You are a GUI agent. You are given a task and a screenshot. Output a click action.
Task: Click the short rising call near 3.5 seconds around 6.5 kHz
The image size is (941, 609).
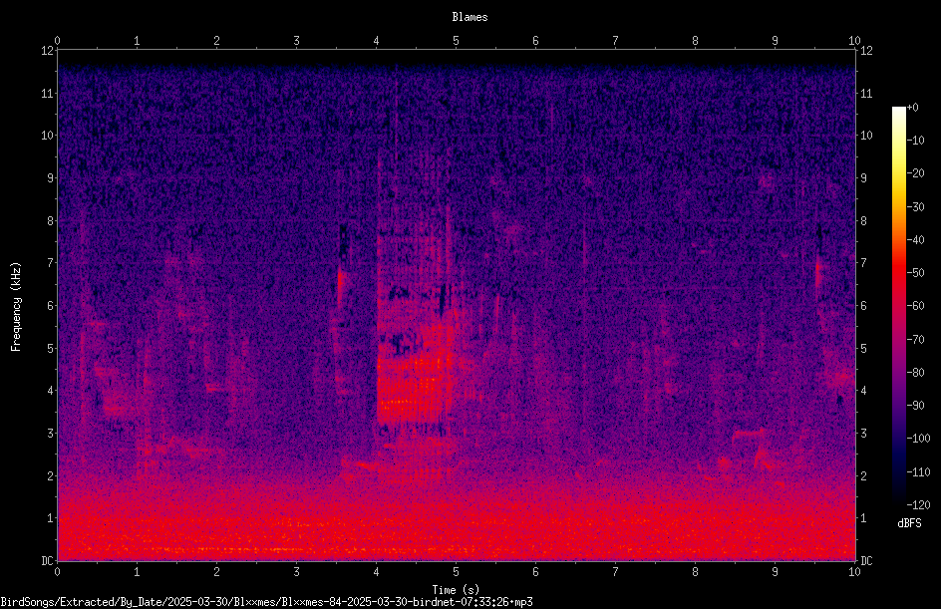(x=340, y=287)
